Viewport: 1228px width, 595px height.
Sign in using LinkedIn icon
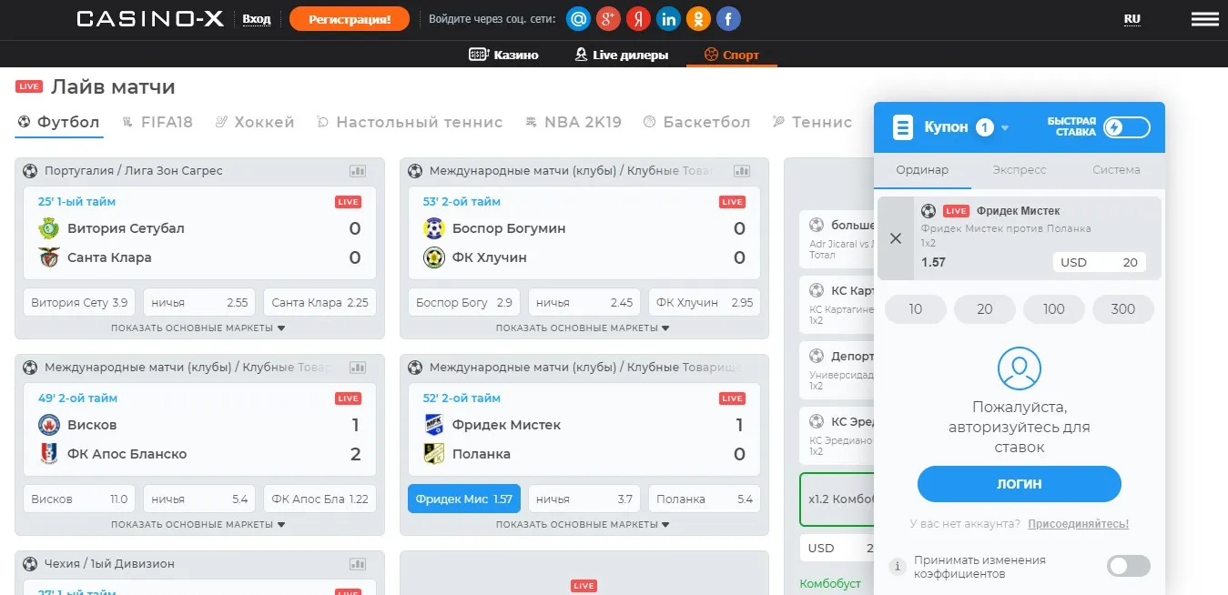pos(668,18)
